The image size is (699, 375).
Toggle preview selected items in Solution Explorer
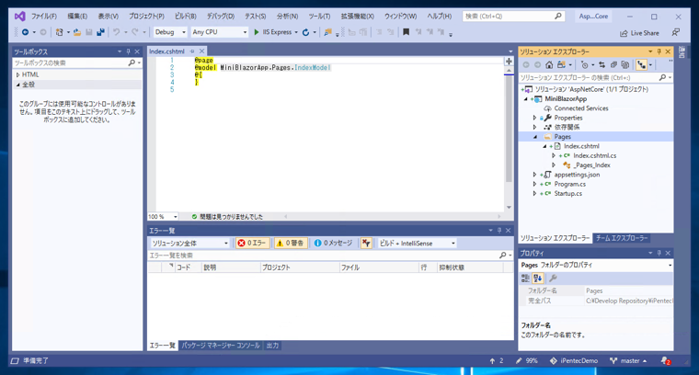[641, 65]
